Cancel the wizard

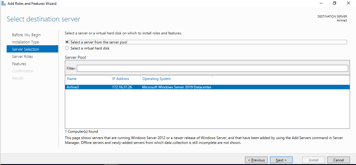click(x=339, y=160)
